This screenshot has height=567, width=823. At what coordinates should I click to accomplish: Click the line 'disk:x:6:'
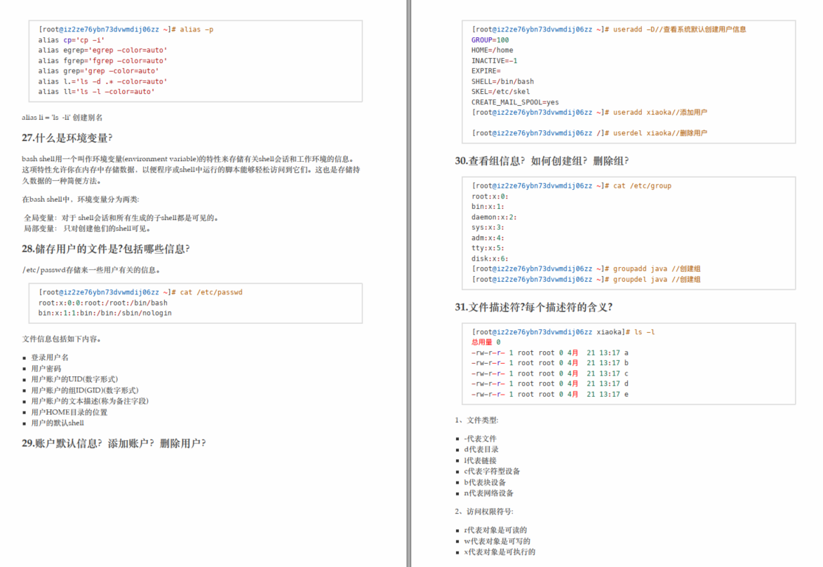point(490,259)
